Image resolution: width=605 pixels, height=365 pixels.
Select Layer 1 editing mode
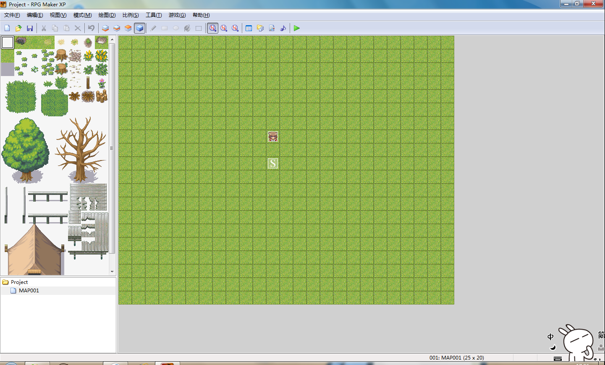tap(105, 28)
